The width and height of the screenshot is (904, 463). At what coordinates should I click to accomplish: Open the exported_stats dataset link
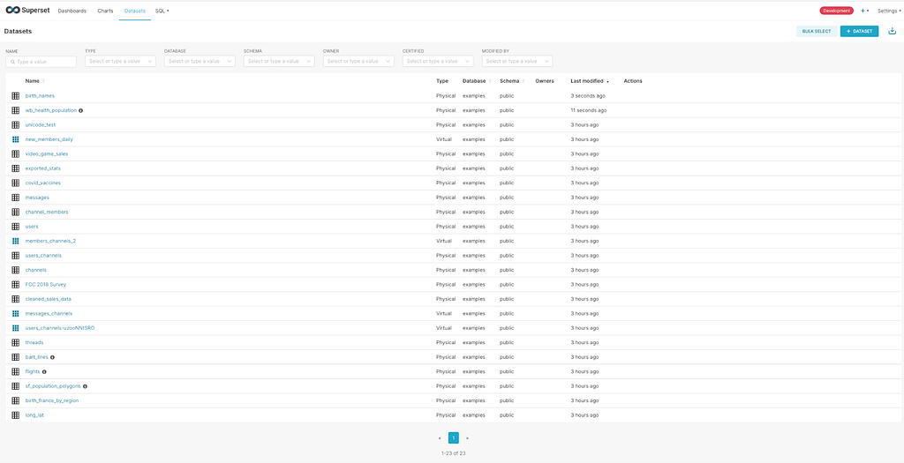42,168
